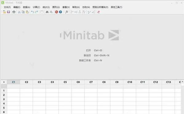The image size is (184, 114).
Task: Click the Open file folder icon
Action: point(4,12)
